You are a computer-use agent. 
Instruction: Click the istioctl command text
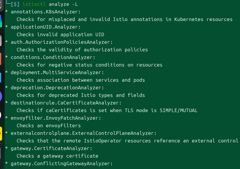coord(34,4)
